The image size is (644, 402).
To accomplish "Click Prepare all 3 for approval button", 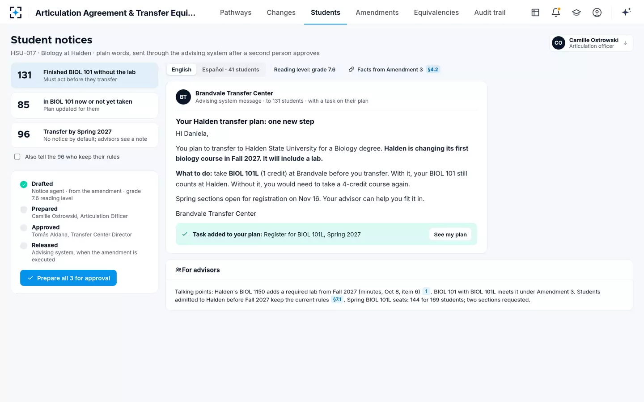I will coord(68,278).
